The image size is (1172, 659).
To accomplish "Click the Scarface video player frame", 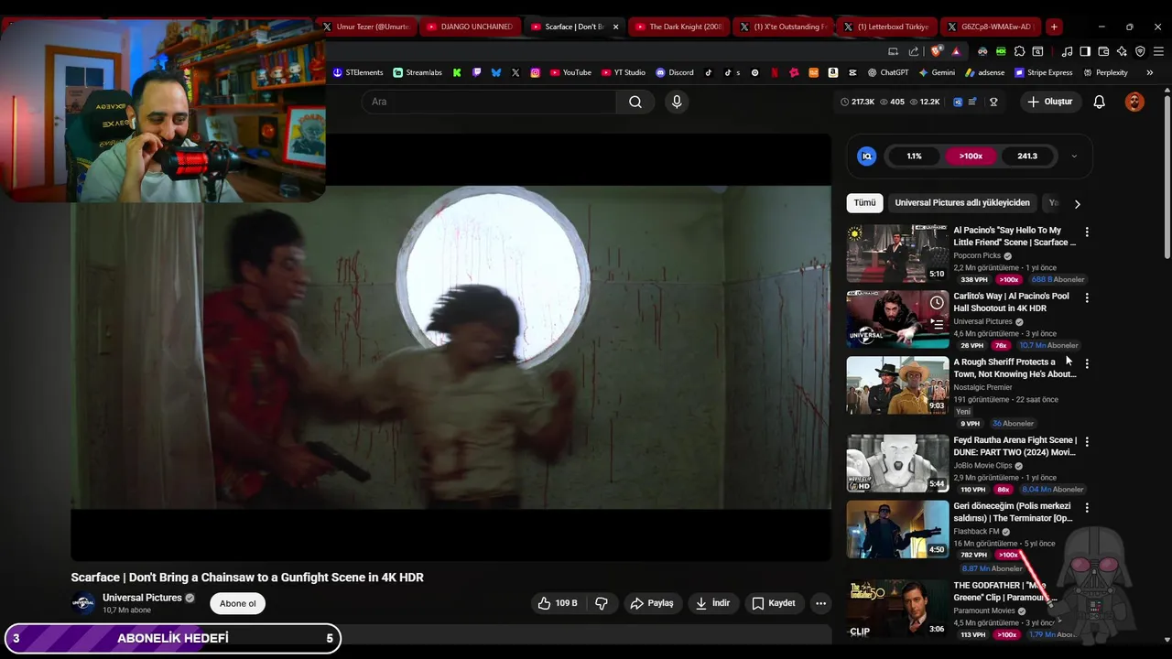I will [450, 347].
